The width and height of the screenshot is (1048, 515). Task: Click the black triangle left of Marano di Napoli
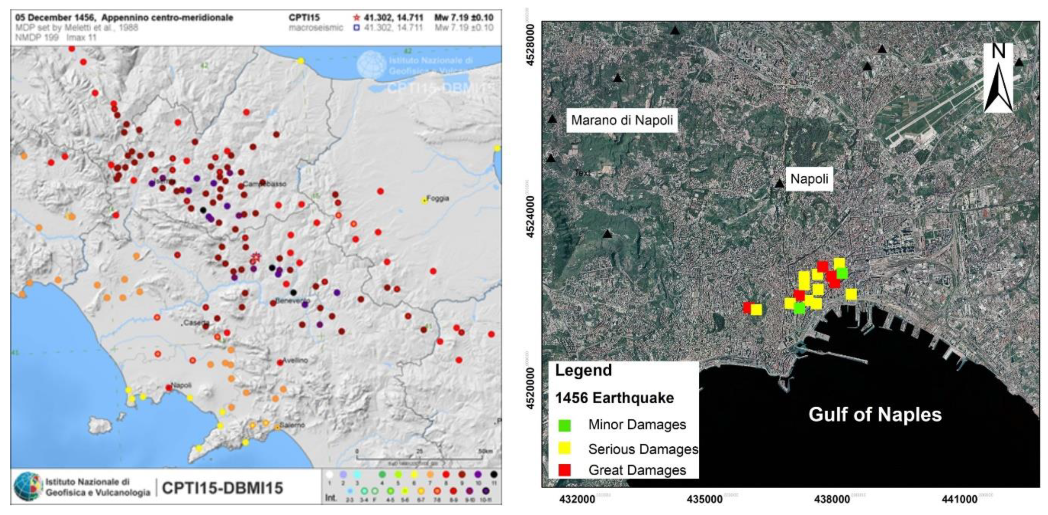click(x=552, y=119)
